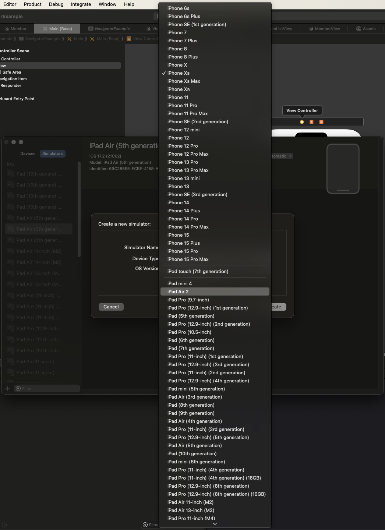Image resolution: width=385 pixels, height=530 pixels.
Task: Choose iPad mini 4 from the list
Action: (215, 283)
